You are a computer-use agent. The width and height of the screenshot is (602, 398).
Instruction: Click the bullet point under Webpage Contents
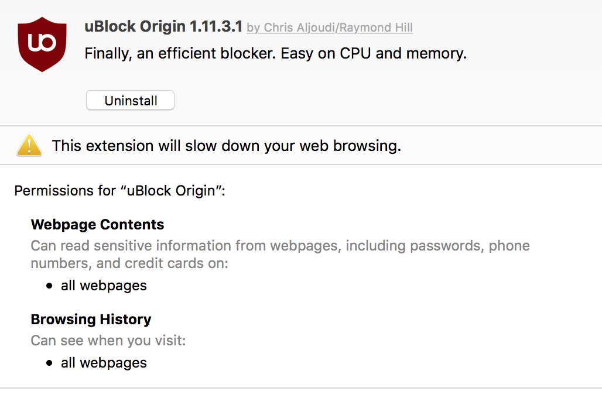point(49,286)
